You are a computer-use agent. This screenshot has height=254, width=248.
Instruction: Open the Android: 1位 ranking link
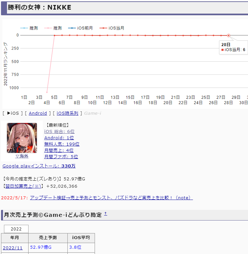(x=59, y=138)
